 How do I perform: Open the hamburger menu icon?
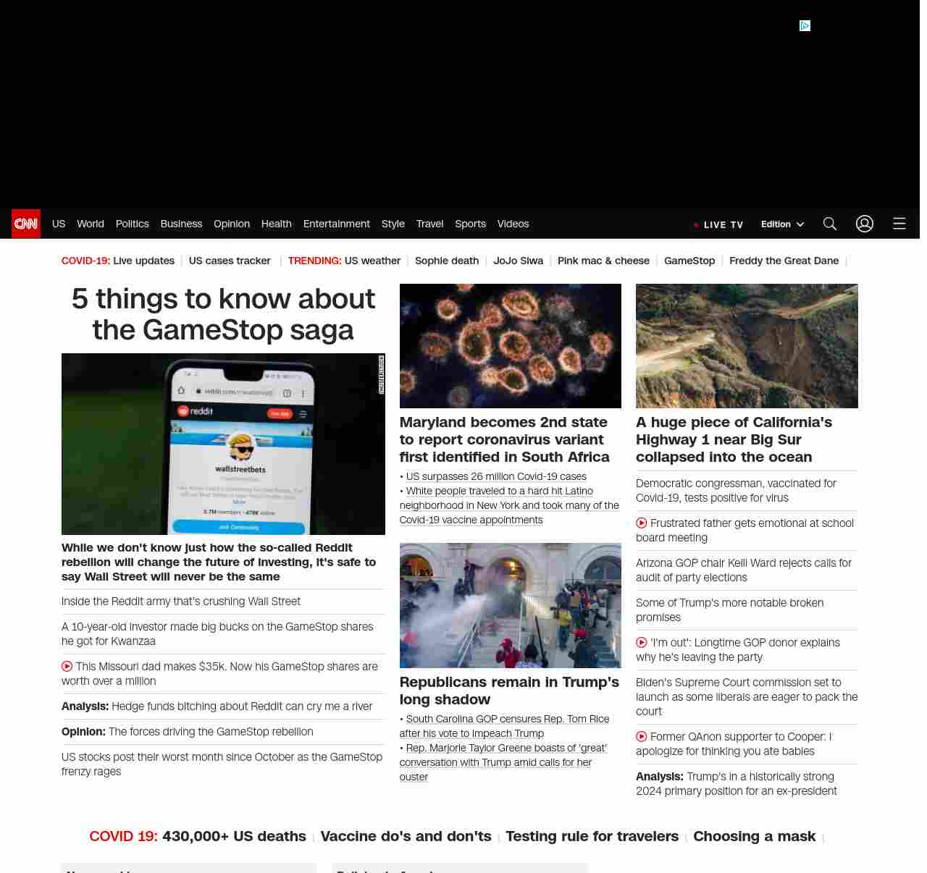[899, 224]
